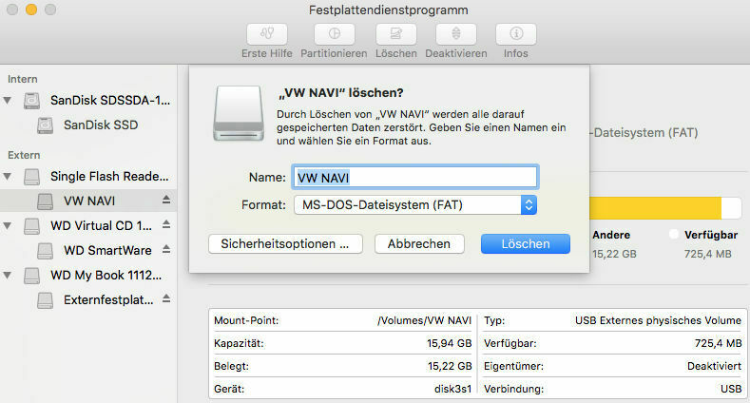The height and width of the screenshot is (403, 750).
Task: Select SanDisk SSD in the sidebar
Action: tap(101, 125)
